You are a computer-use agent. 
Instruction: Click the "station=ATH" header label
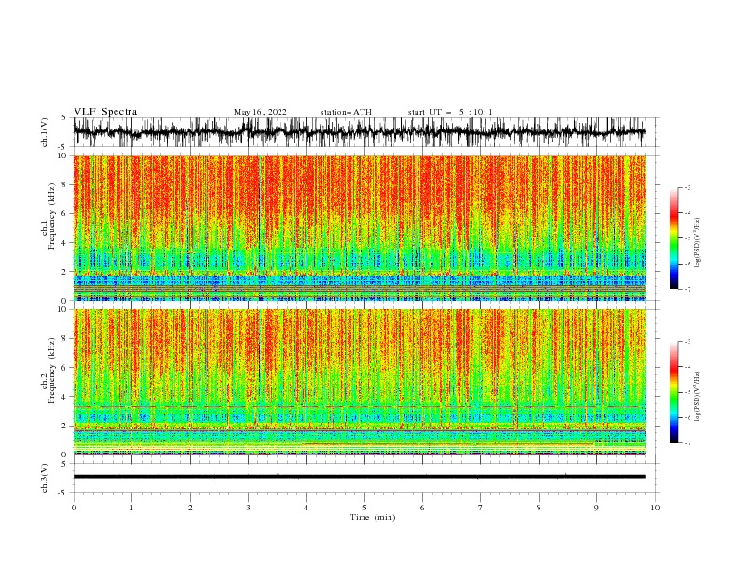(x=346, y=112)
